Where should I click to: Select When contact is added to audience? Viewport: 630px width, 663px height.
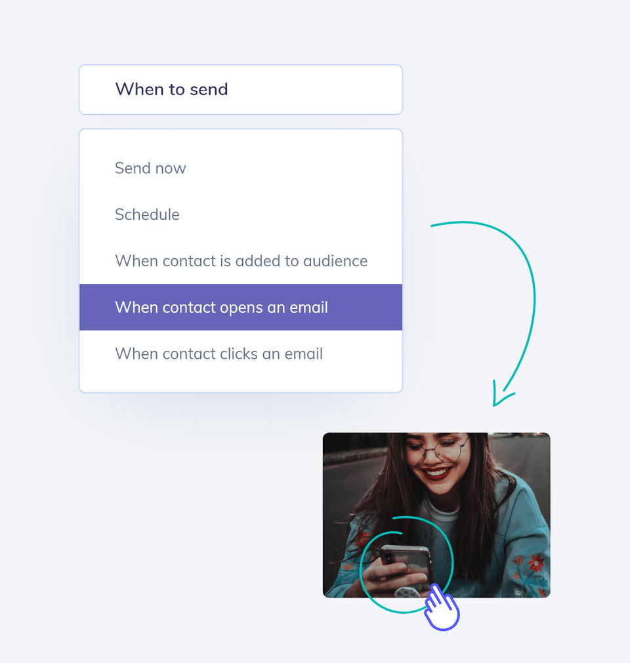pyautogui.click(x=241, y=261)
